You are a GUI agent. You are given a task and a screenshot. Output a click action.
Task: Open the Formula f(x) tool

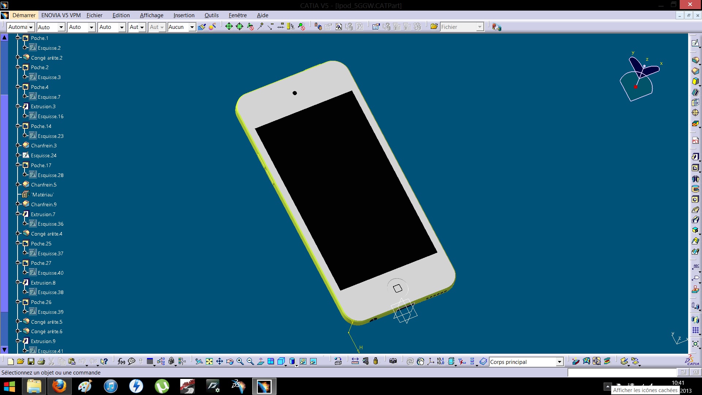click(121, 362)
